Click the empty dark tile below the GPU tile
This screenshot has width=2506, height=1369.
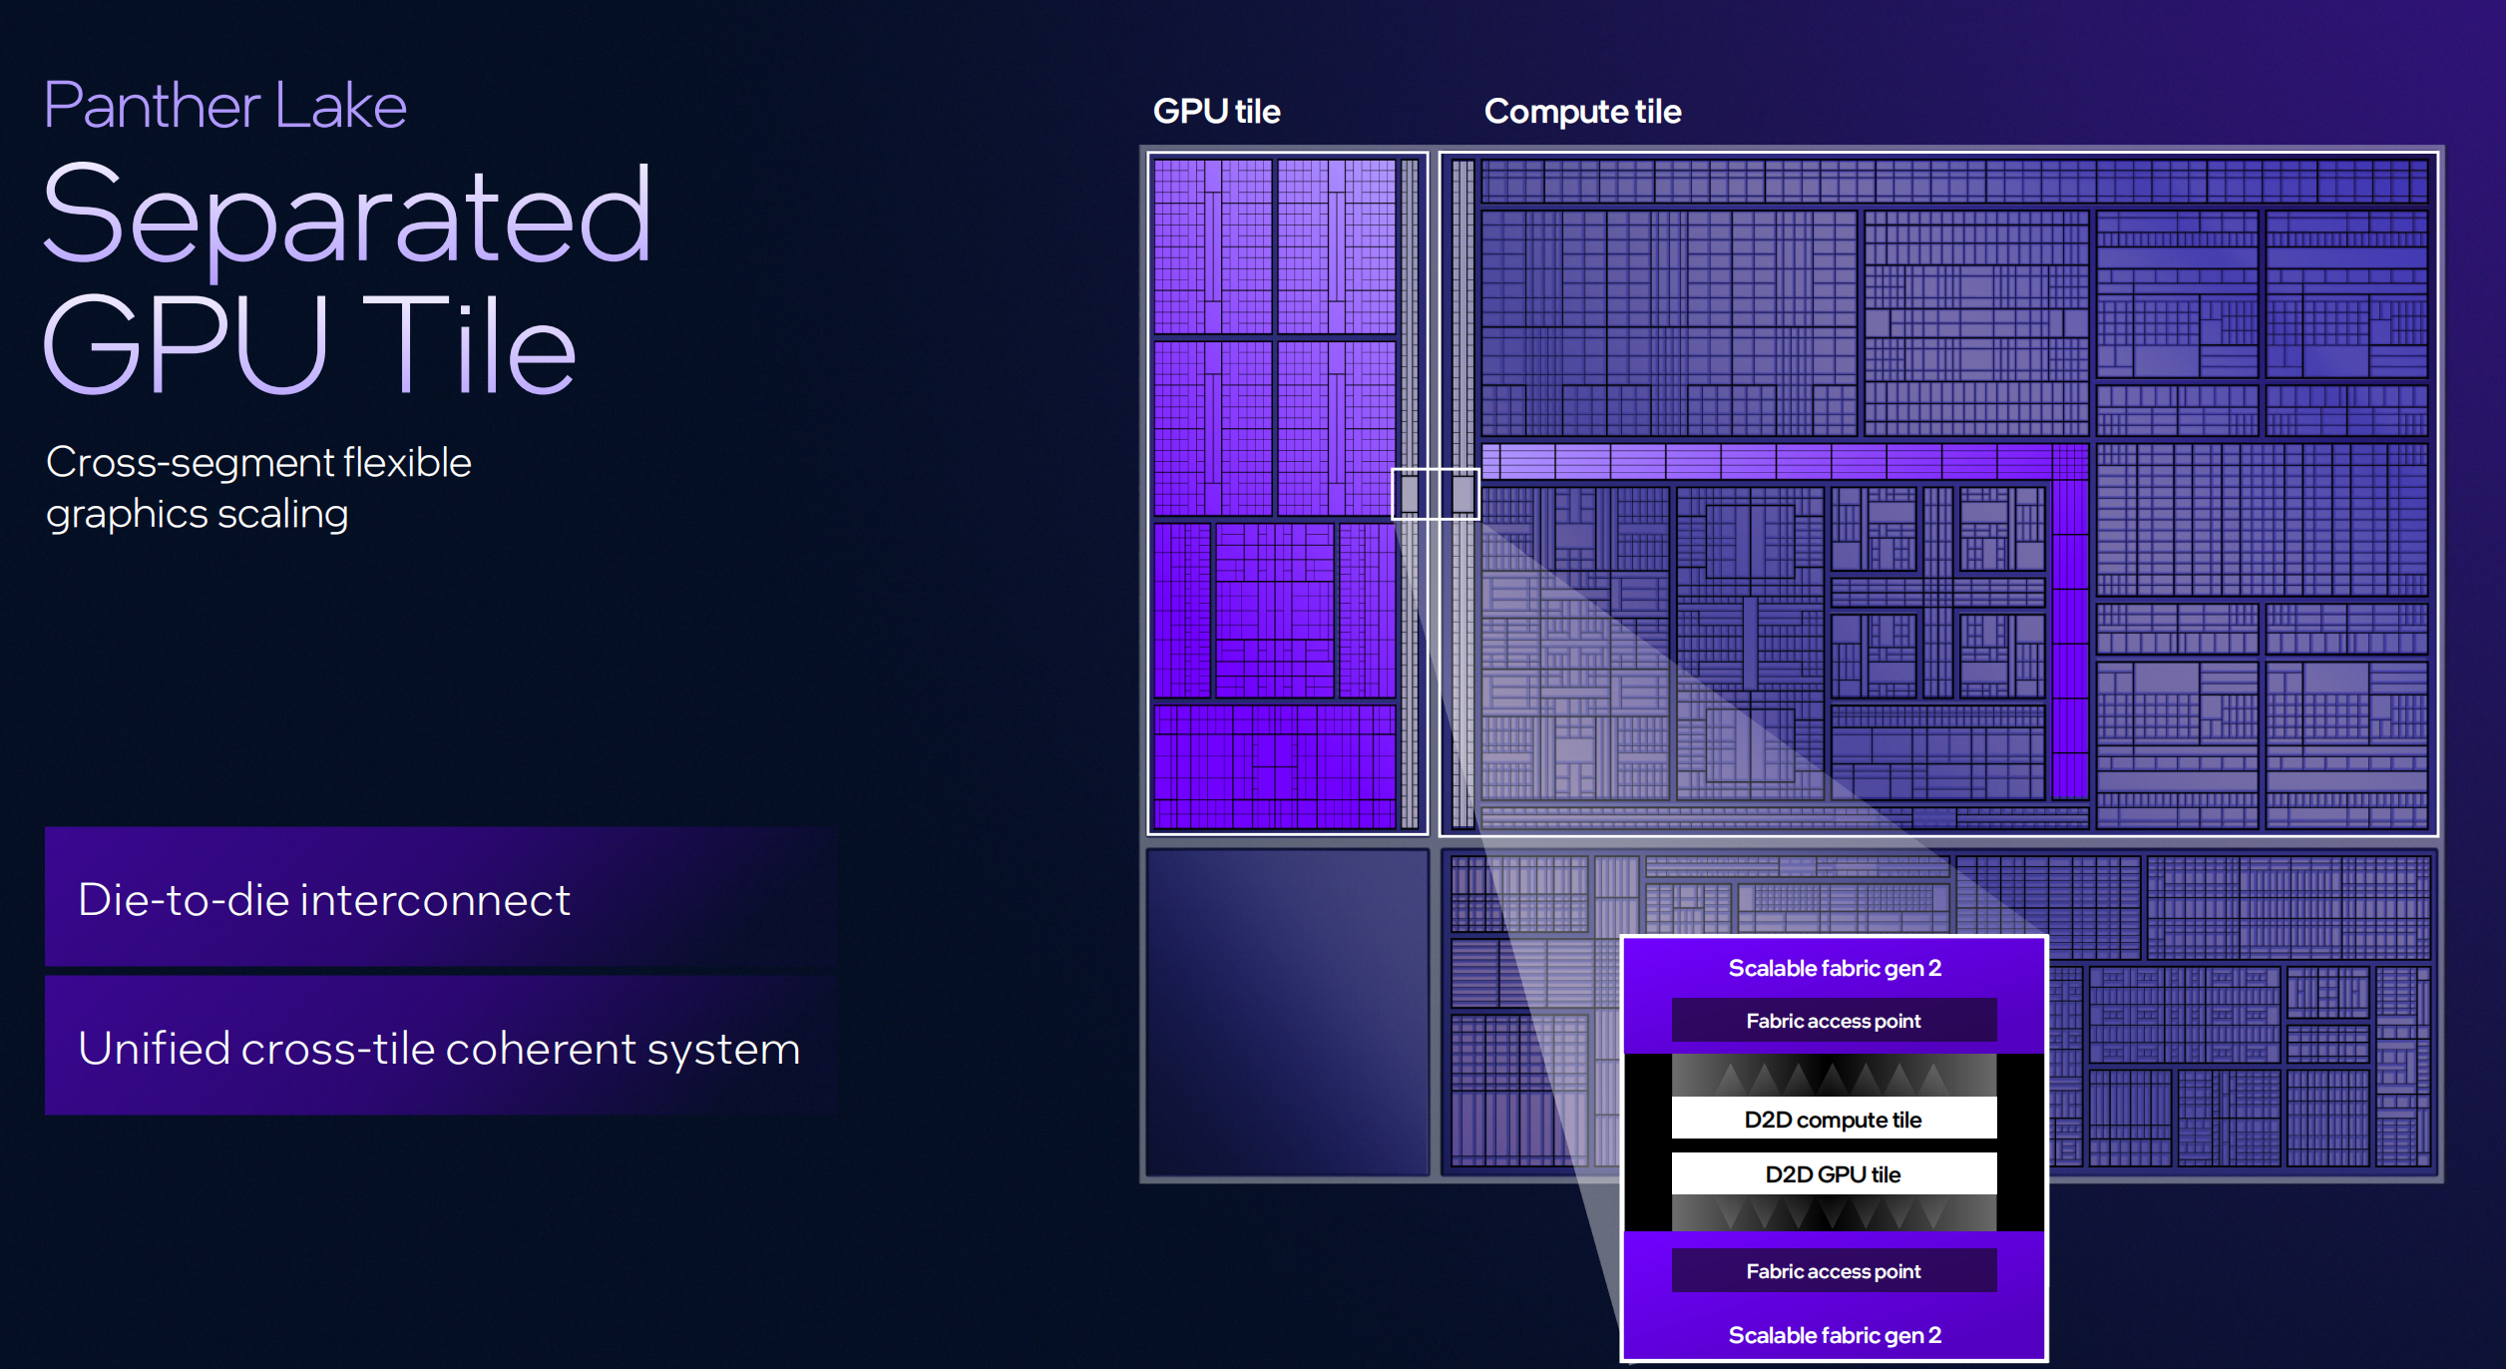tap(1287, 1012)
